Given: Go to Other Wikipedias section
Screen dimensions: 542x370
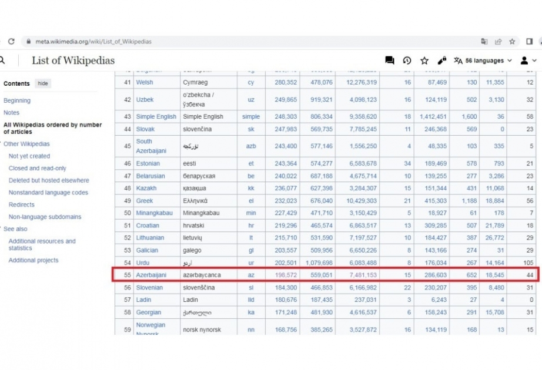Looking at the screenshot, I should tap(26, 144).
